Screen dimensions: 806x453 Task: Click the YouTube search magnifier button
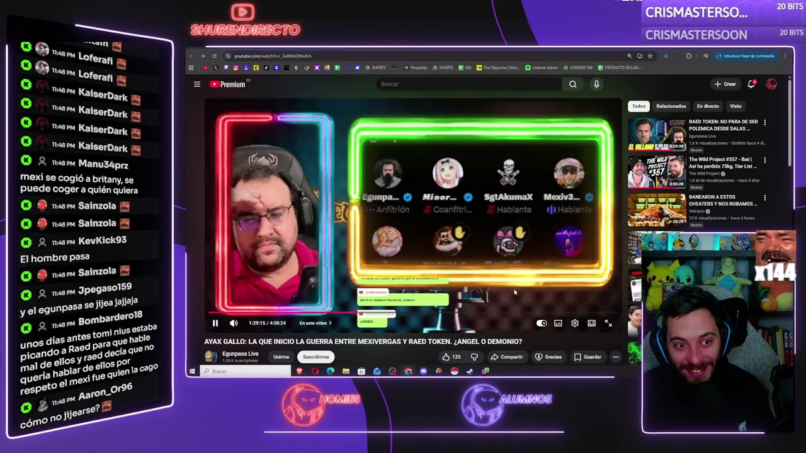tap(573, 84)
